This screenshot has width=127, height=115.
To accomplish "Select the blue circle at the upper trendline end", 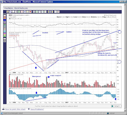I will pos(120,32).
